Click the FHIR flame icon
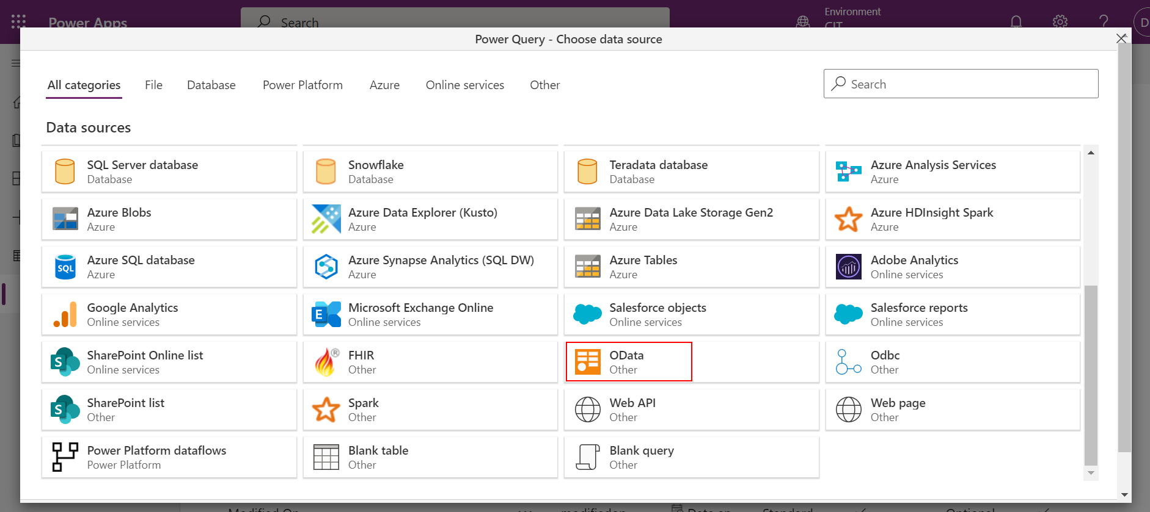Image resolution: width=1150 pixels, height=512 pixels. (x=326, y=362)
